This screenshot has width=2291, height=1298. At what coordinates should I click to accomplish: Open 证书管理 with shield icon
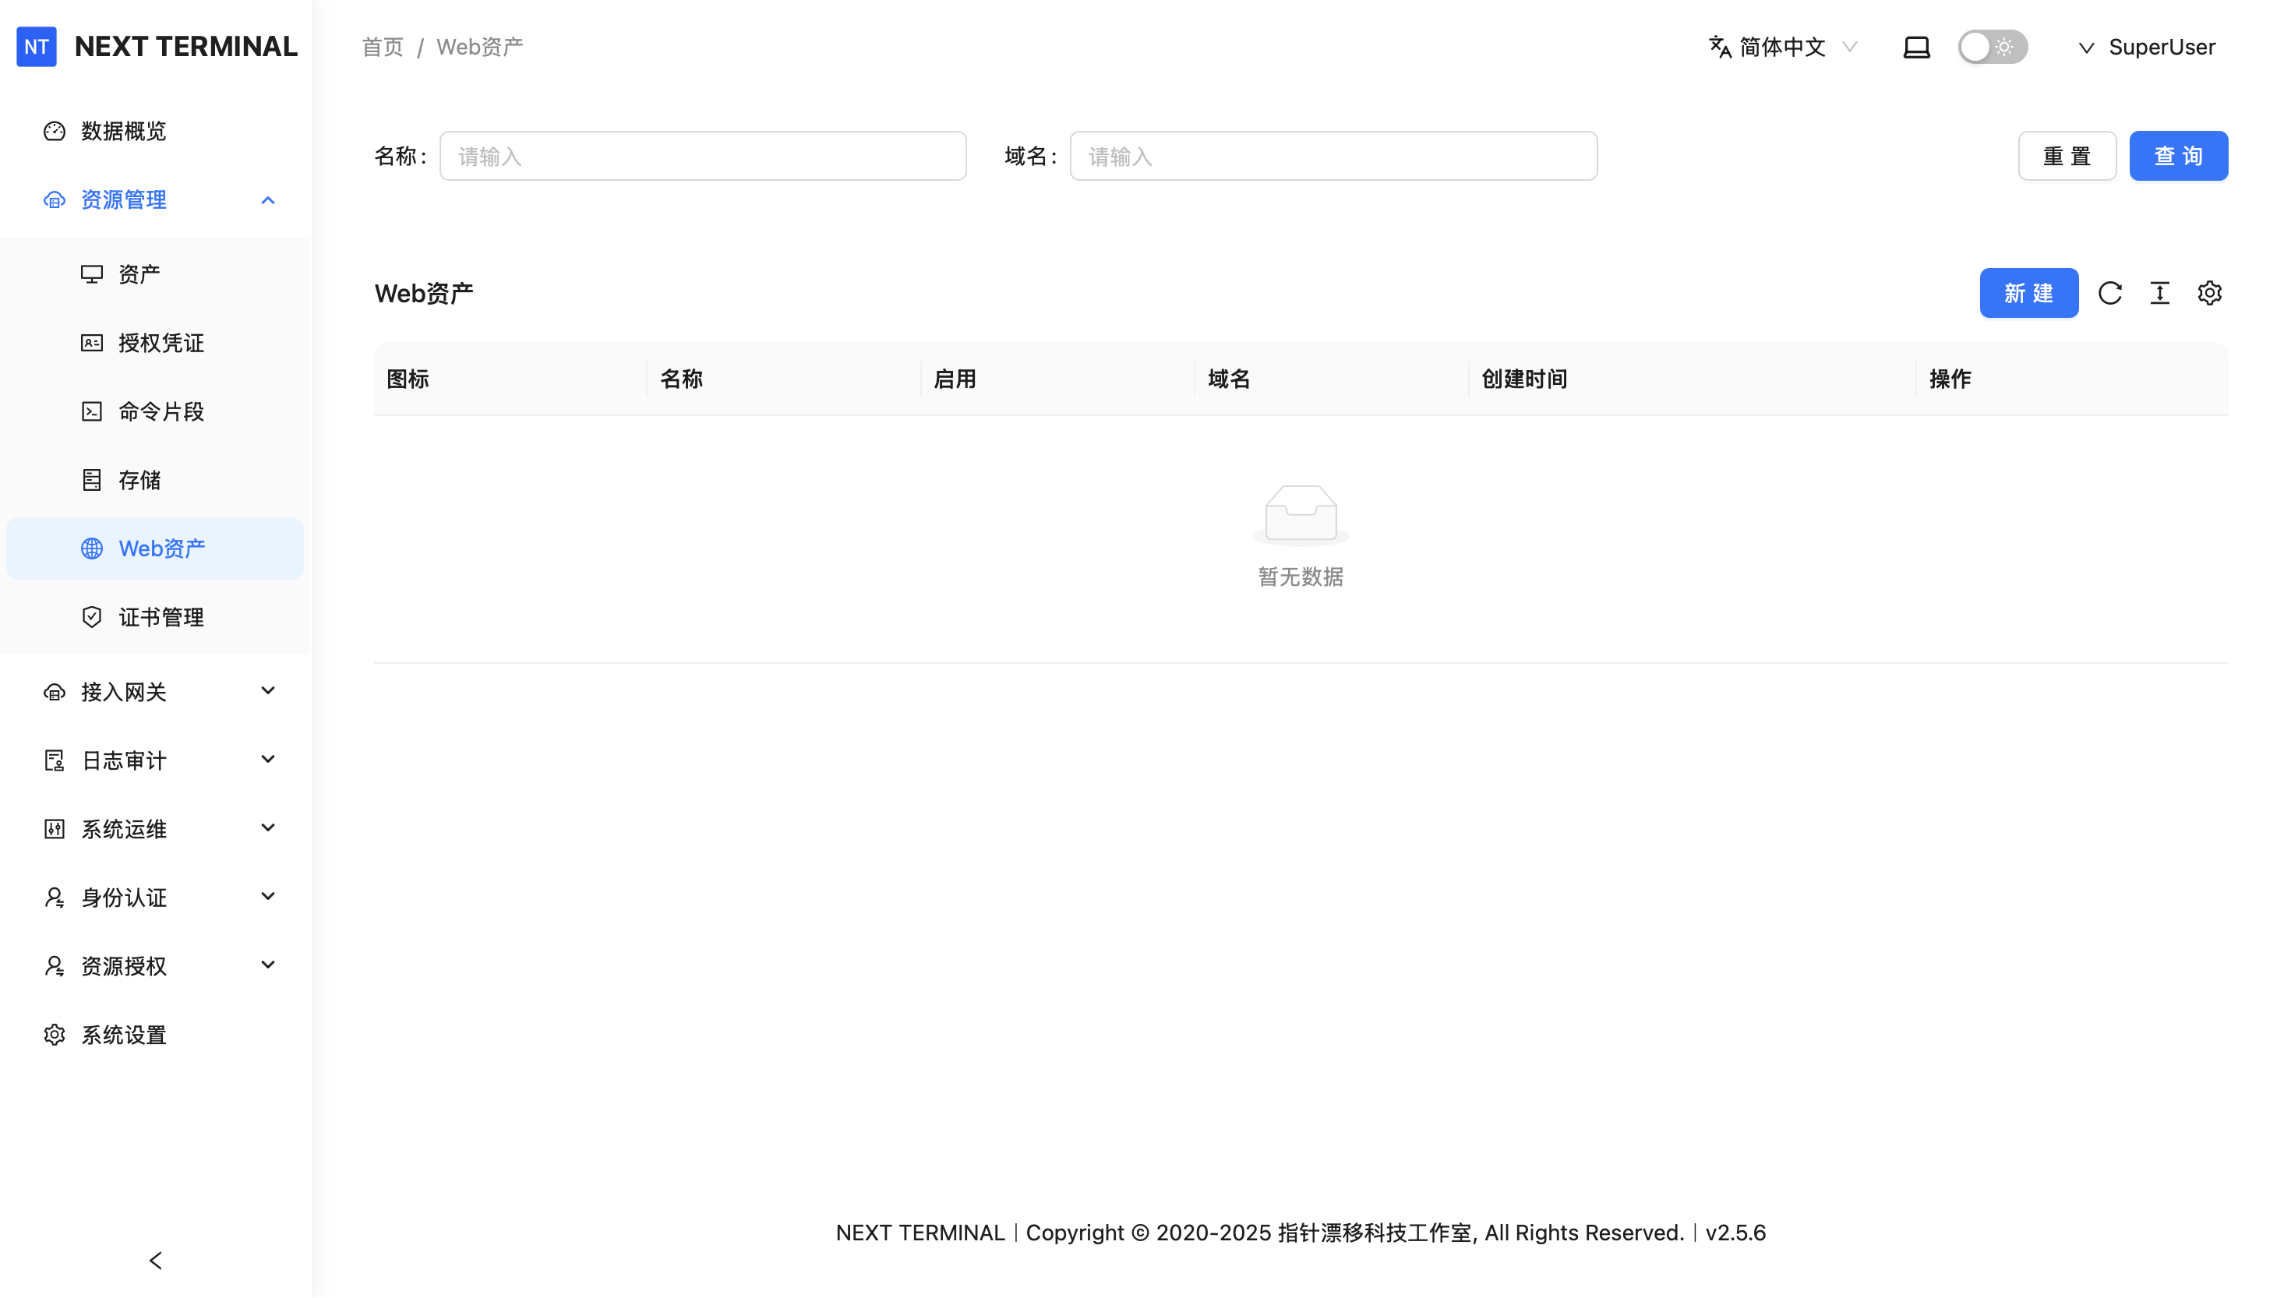161,617
